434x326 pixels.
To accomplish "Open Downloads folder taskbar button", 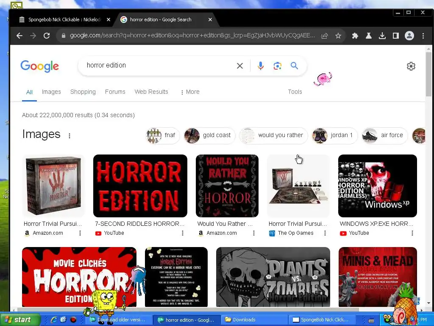I will pyautogui.click(x=254, y=320).
